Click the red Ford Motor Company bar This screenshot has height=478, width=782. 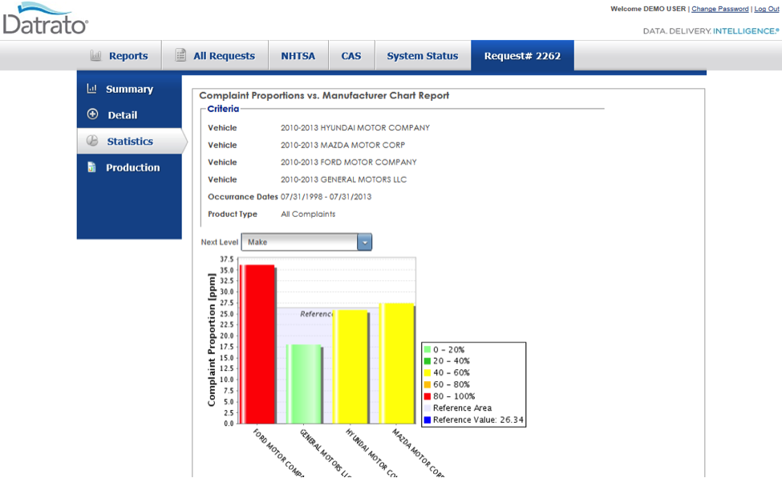pos(257,344)
